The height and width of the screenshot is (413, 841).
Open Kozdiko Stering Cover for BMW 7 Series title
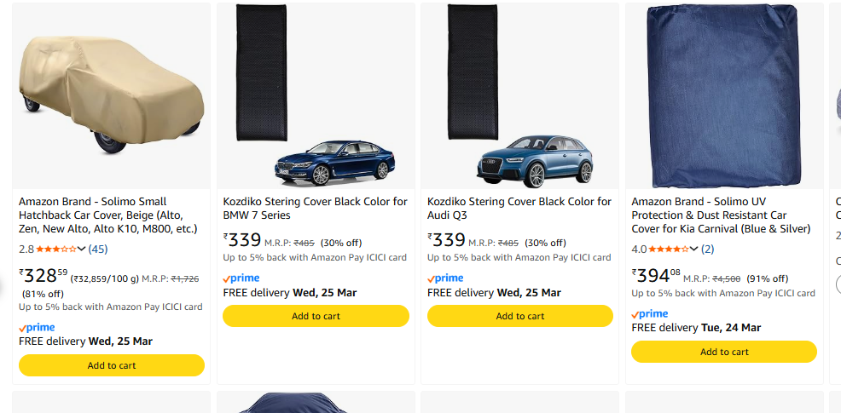click(x=315, y=209)
